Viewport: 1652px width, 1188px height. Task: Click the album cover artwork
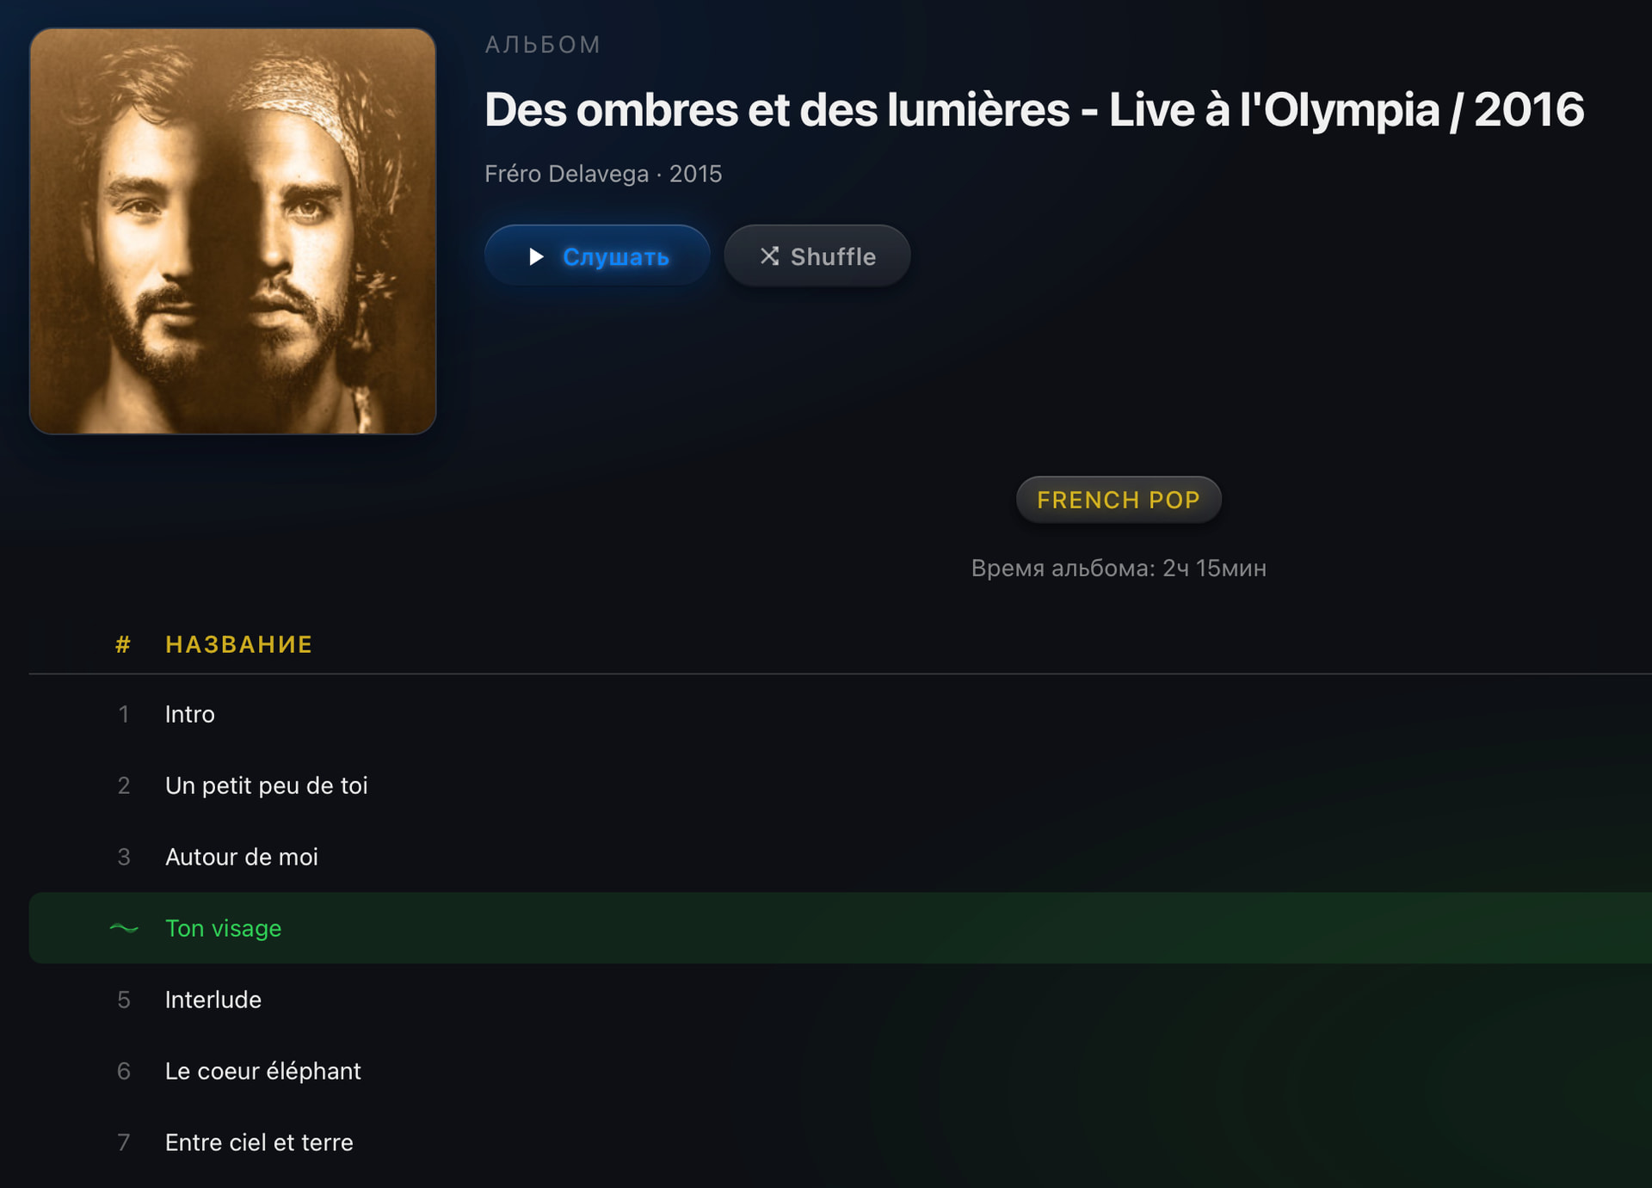[x=232, y=231]
